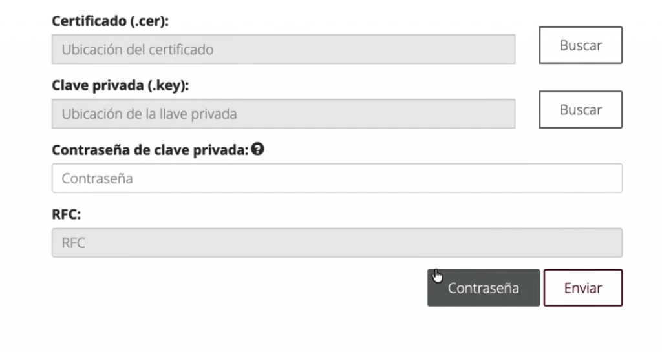Click the 'Contraseña de clave privada:' label text
The height and width of the screenshot is (352, 662).
click(150, 150)
